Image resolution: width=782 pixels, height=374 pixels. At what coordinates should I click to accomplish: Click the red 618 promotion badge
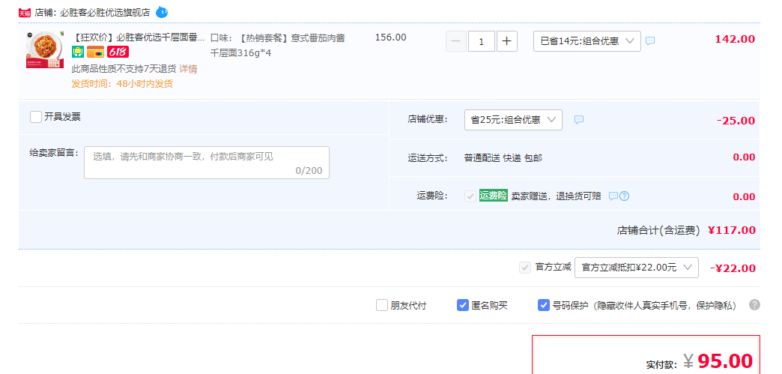[118, 52]
